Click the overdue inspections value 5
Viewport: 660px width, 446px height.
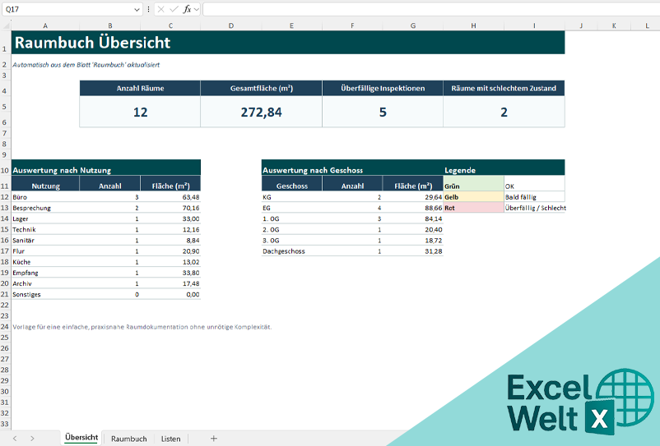(x=383, y=112)
